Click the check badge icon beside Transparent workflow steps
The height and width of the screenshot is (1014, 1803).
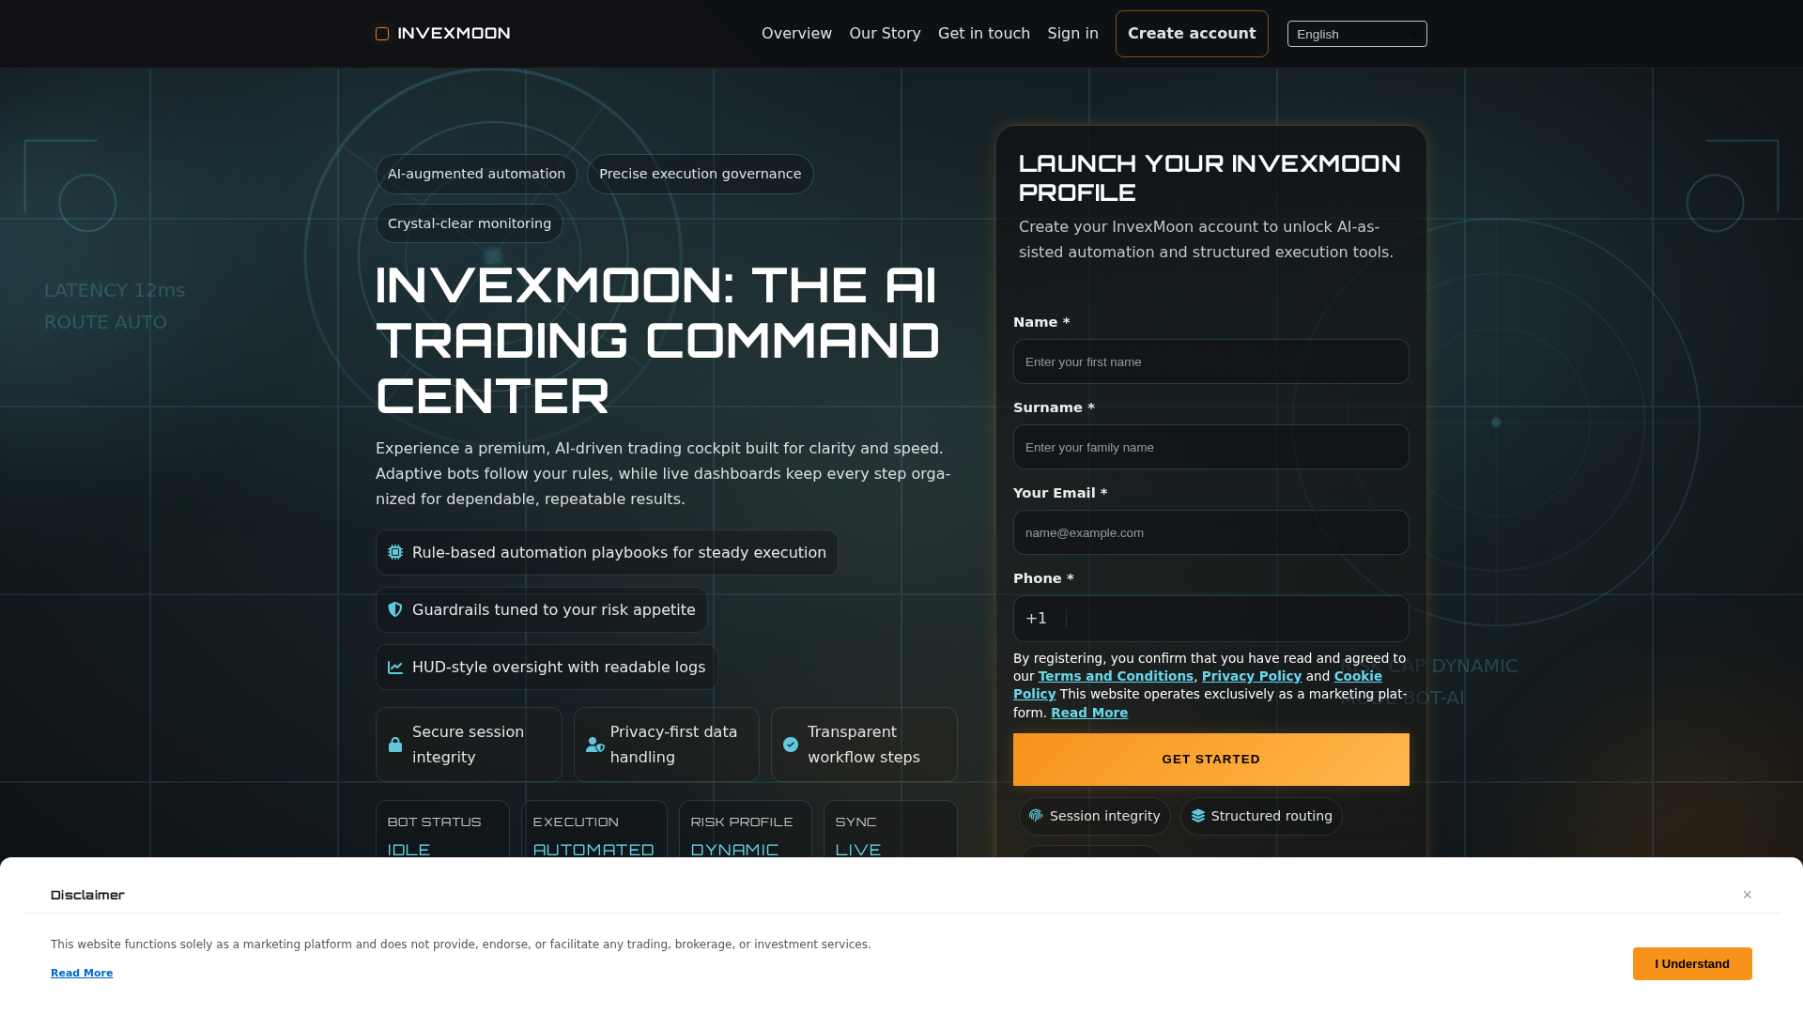(791, 745)
